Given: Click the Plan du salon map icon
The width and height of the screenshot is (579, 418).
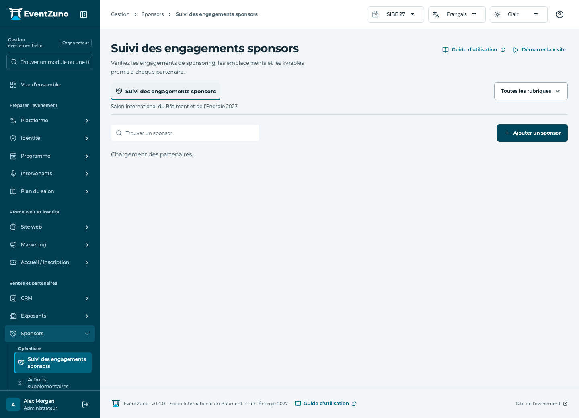Looking at the screenshot, I should (13, 191).
